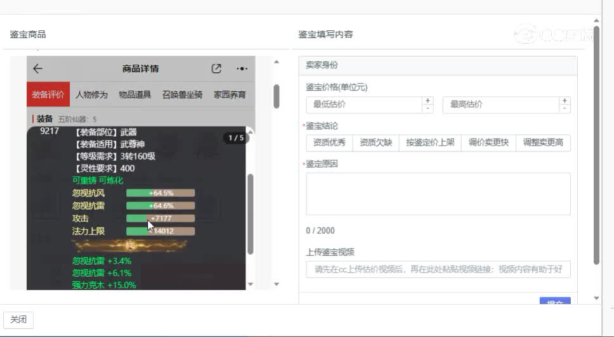Click the 最低估价 price input field

[363, 105]
